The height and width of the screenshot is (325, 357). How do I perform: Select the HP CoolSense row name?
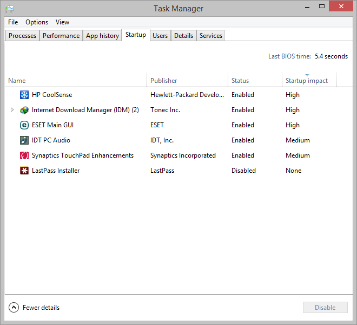point(52,95)
